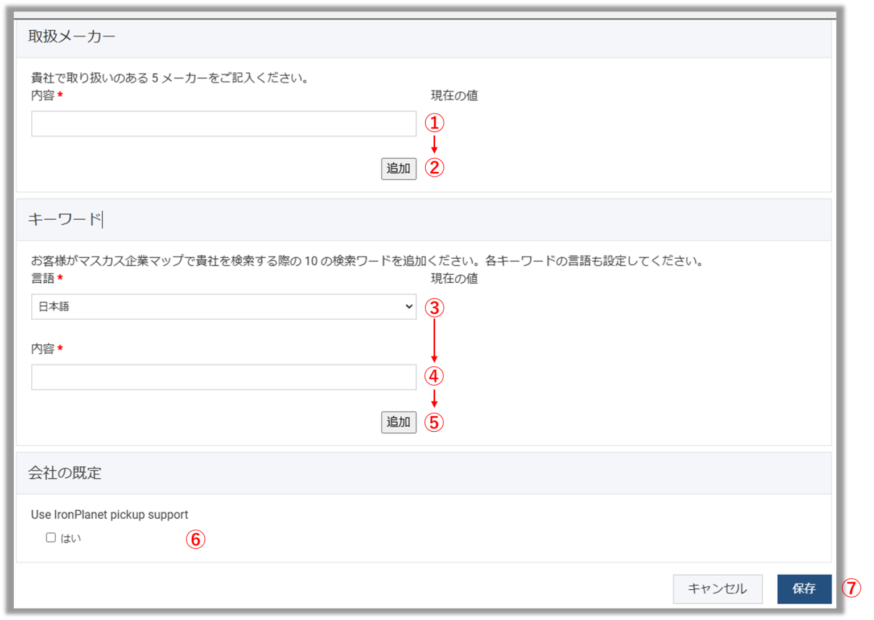Click the Use IronPlanet pickup support label
This screenshot has height=620, width=874.
(109, 515)
